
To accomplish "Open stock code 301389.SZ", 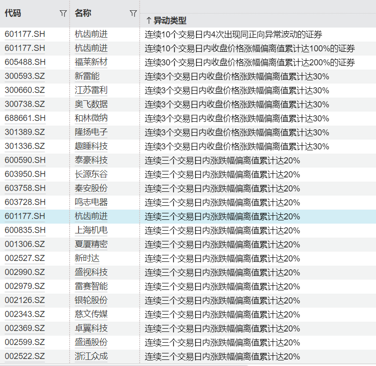I will [x=25, y=132].
